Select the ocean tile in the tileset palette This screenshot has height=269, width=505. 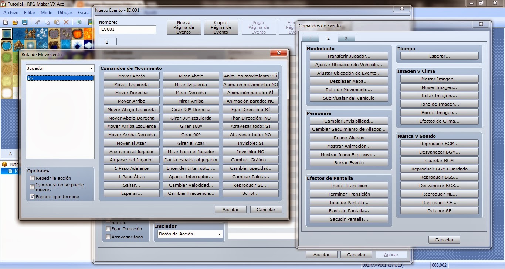[x=18, y=34]
